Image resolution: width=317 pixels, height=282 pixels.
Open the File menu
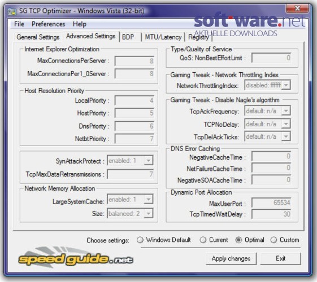click(x=19, y=24)
